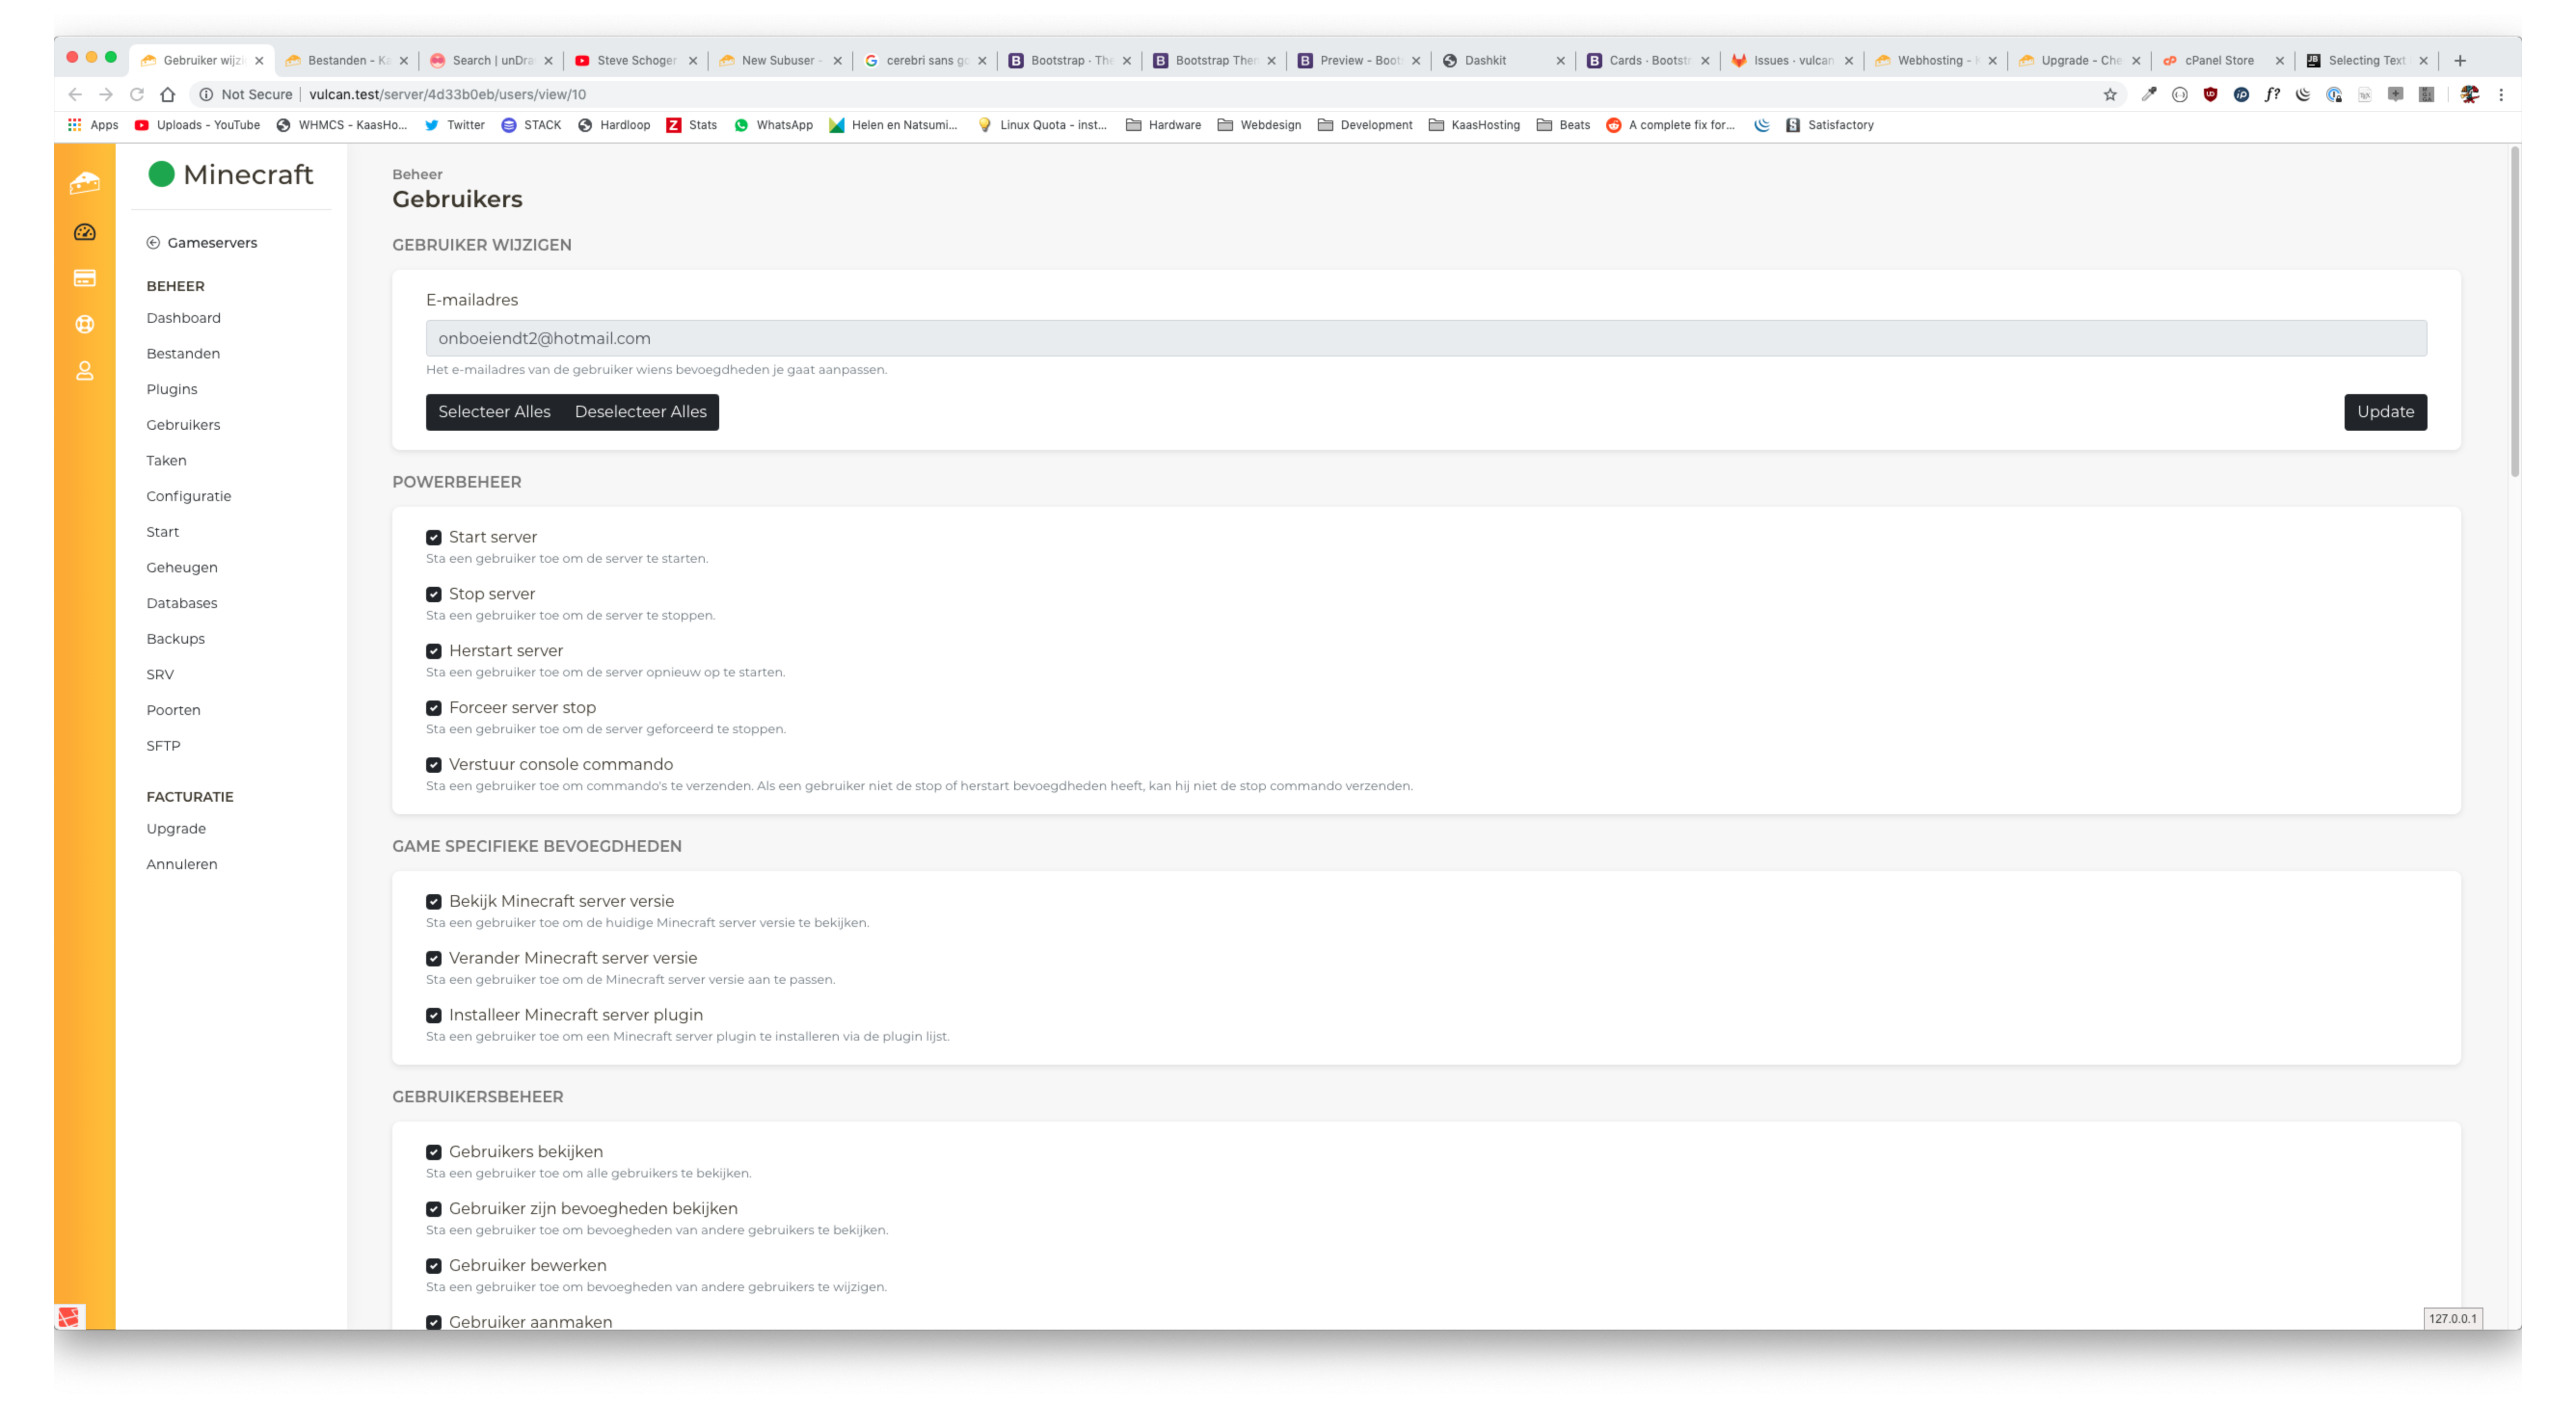Click the Deselecteer Alles button
This screenshot has width=2576, height=1401.
[640, 412]
